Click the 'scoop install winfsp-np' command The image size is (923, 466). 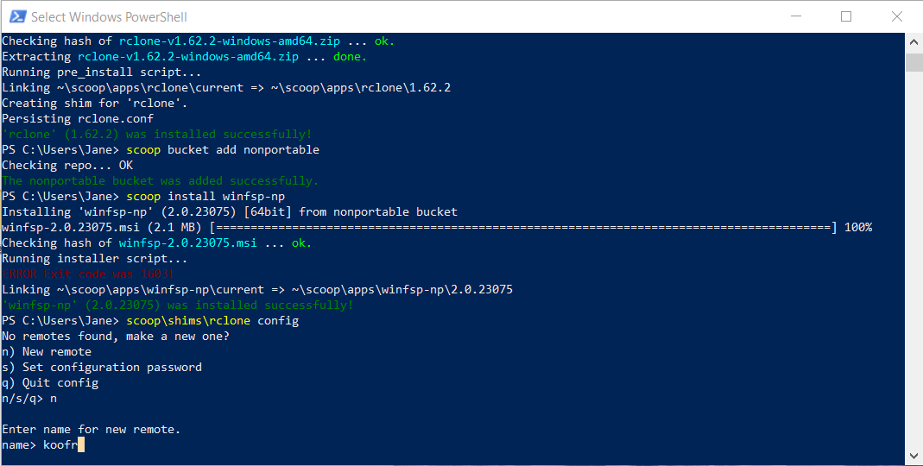pyautogui.click(x=205, y=196)
